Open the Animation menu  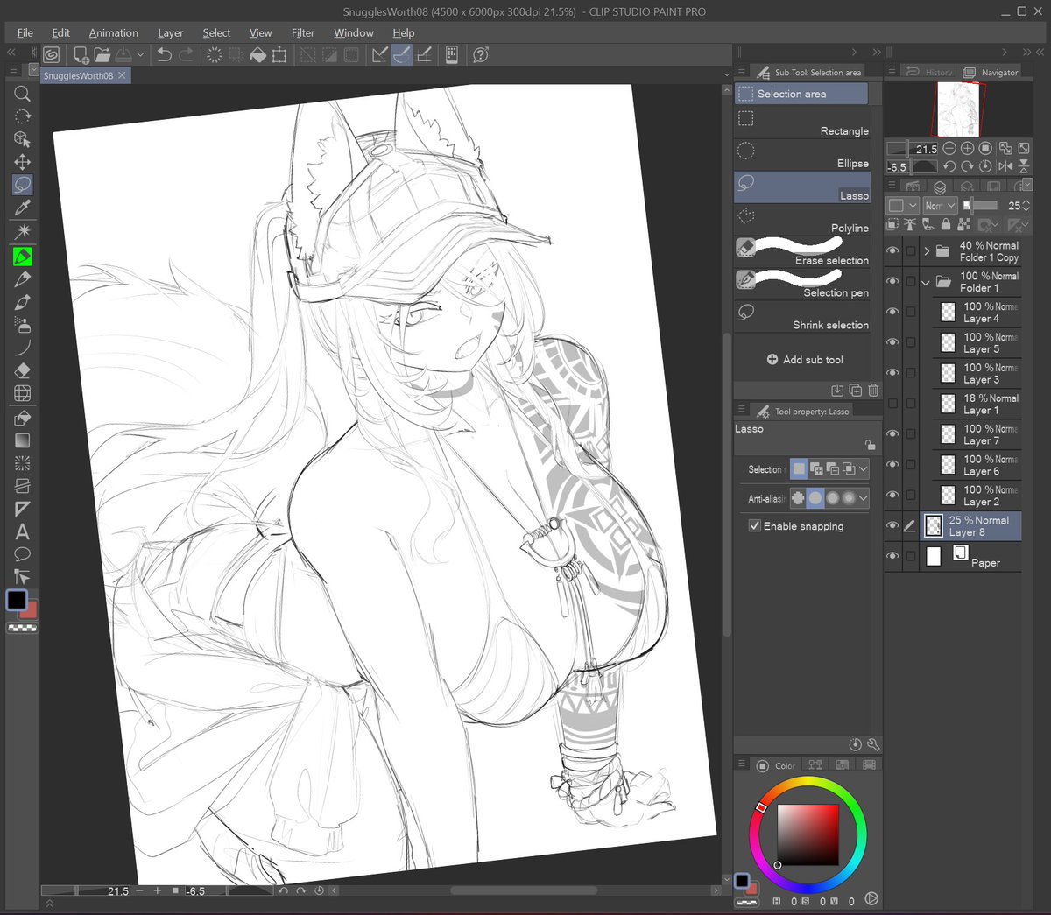tap(114, 32)
